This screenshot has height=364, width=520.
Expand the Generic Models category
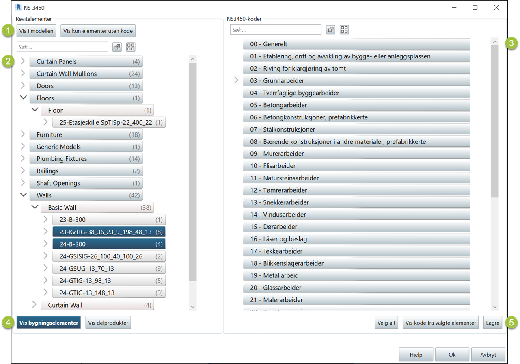click(x=23, y=147)
